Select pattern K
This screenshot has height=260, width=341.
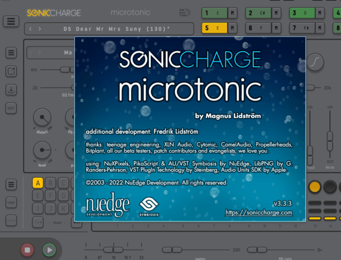click(63, 209)
